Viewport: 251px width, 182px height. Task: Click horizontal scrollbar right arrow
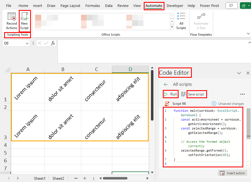coord(147,178)
